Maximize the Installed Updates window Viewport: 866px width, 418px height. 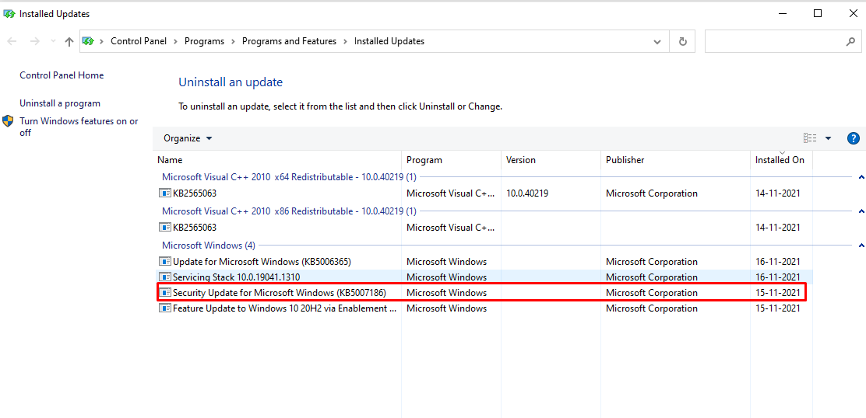pos(818,14)
